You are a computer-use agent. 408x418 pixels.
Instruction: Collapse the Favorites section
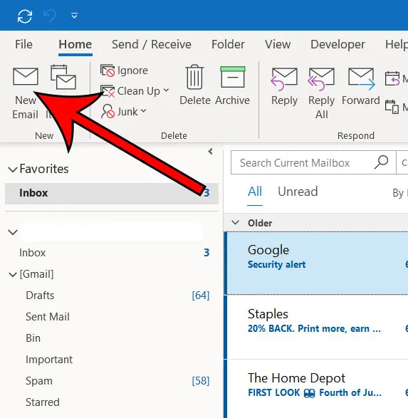(13, 169)
